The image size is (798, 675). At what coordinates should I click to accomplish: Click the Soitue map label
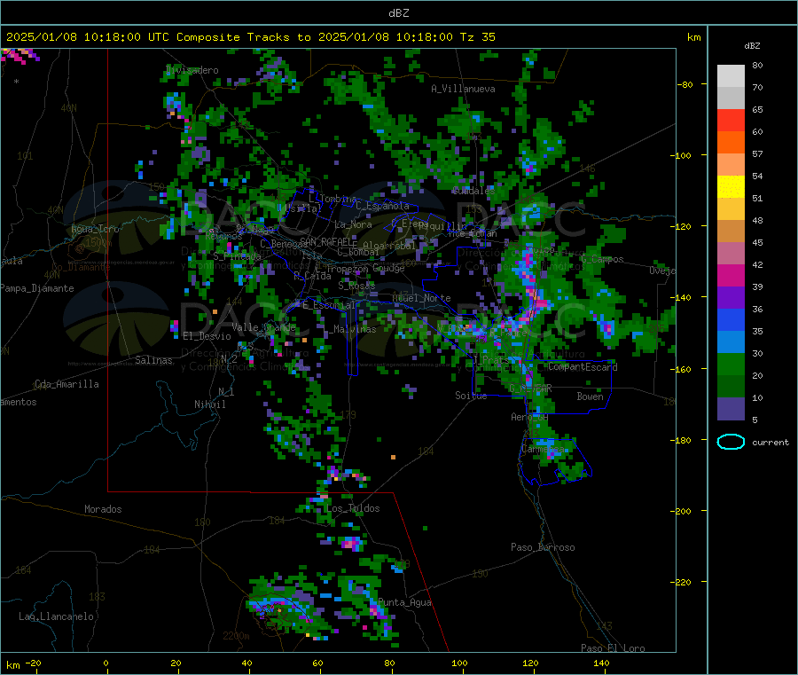click(471, 396)
